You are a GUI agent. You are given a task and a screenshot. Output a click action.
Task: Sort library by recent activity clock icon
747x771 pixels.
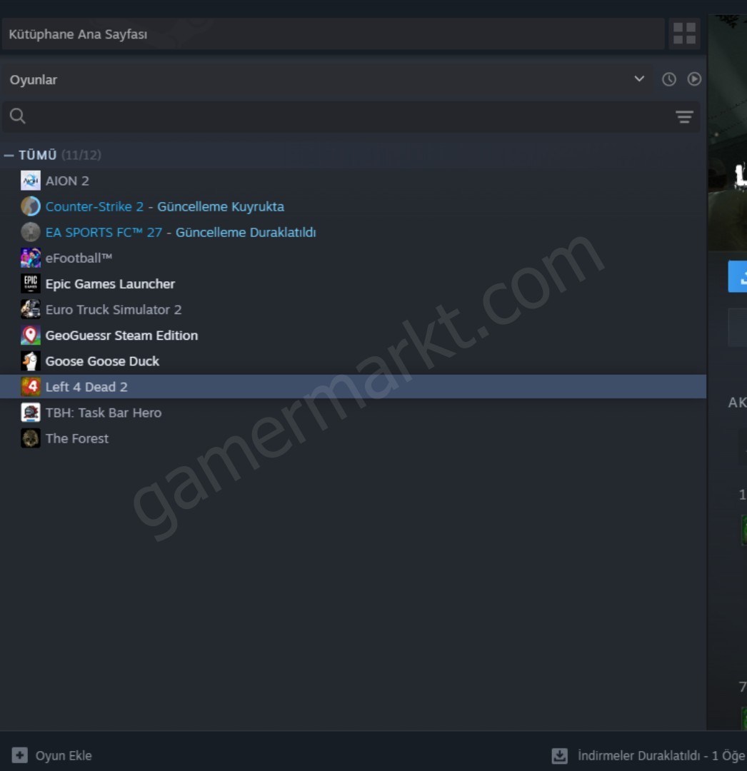669,79
